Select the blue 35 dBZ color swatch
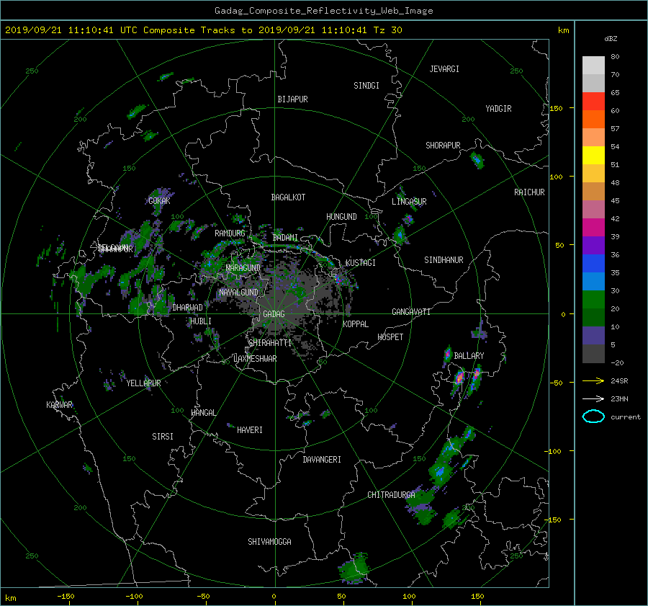The width and height of the screenshot is (648, 606). 593,263
